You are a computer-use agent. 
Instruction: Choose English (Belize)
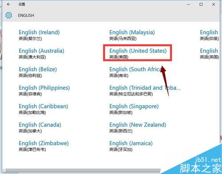coord(38,72)
